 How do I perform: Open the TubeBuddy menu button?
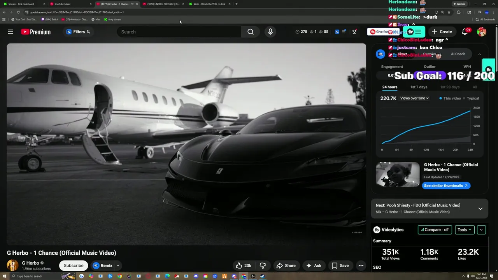click(x=414, y=32)
